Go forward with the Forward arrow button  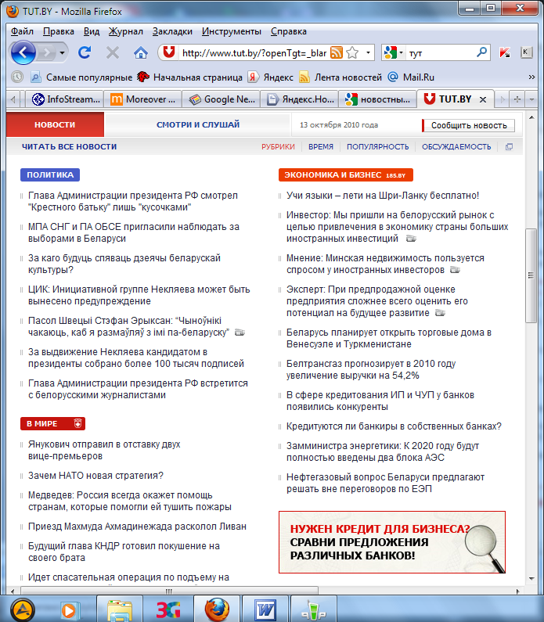[x=47, y=52]
